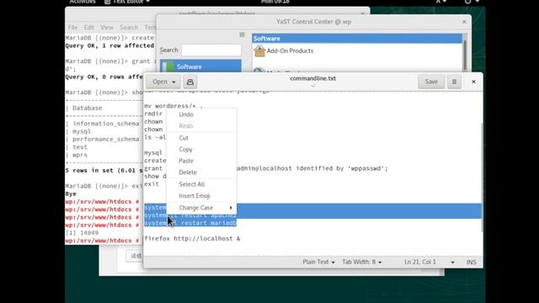This screenshot has width=539, height=303.
Task: Click the Software category icon in YaST sidebar
Action: [168, 66]
